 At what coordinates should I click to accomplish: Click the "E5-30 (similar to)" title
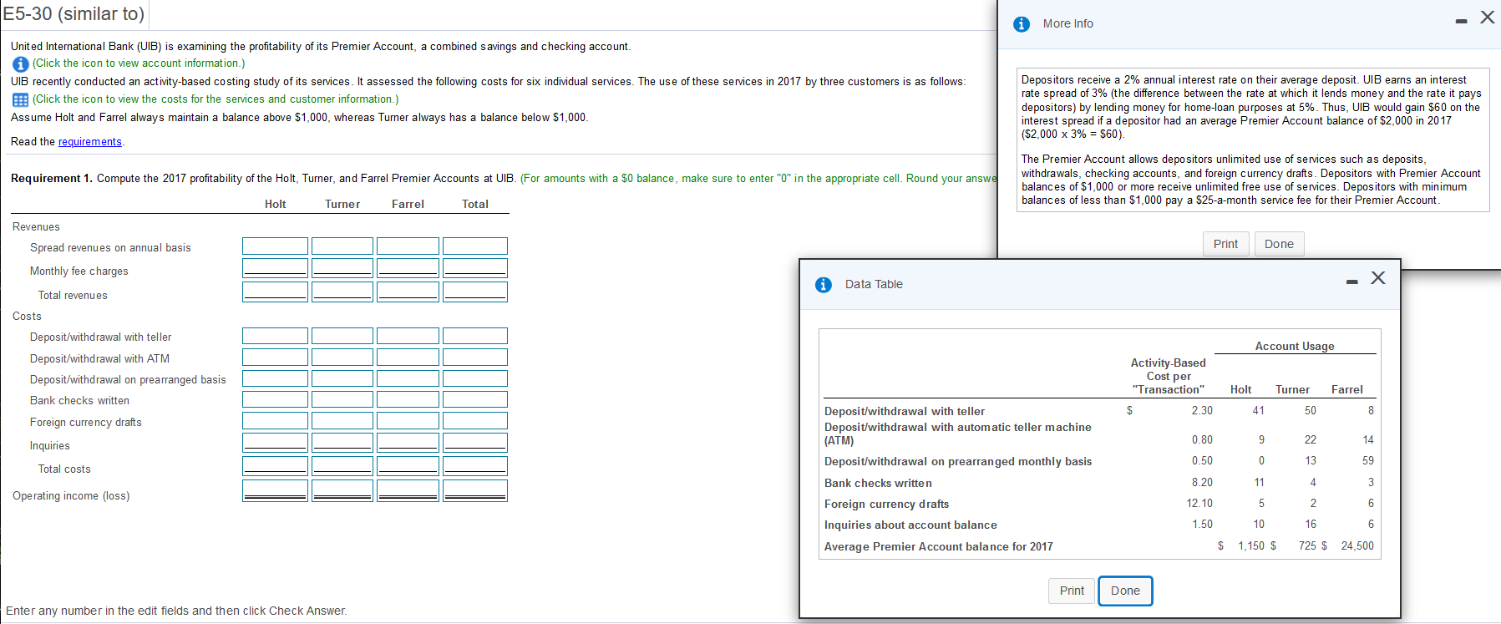click(x=74, y=13)
